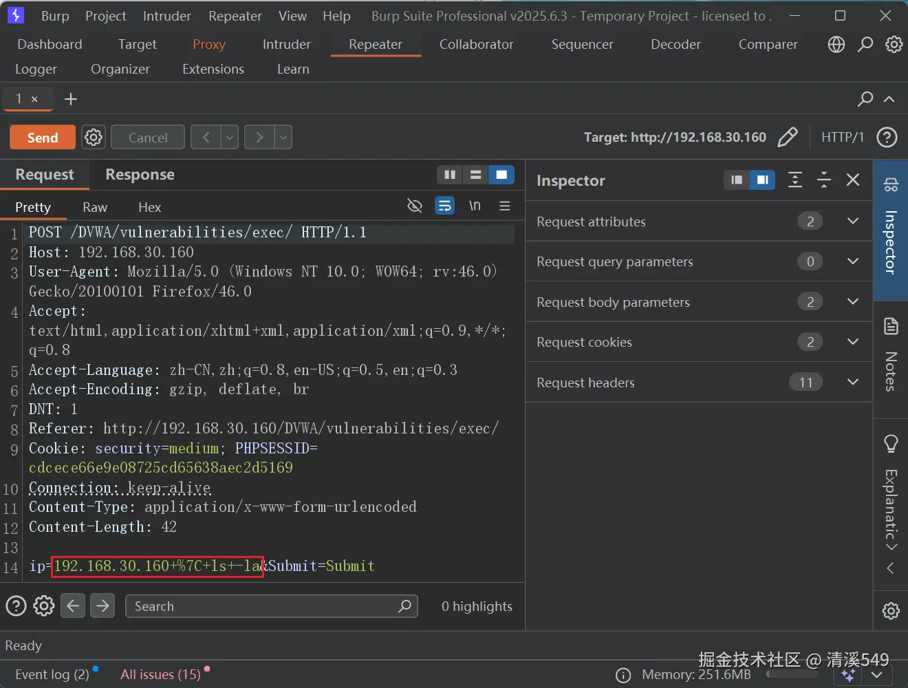Open the Help menu
The image size is (908, 688).
336,16
